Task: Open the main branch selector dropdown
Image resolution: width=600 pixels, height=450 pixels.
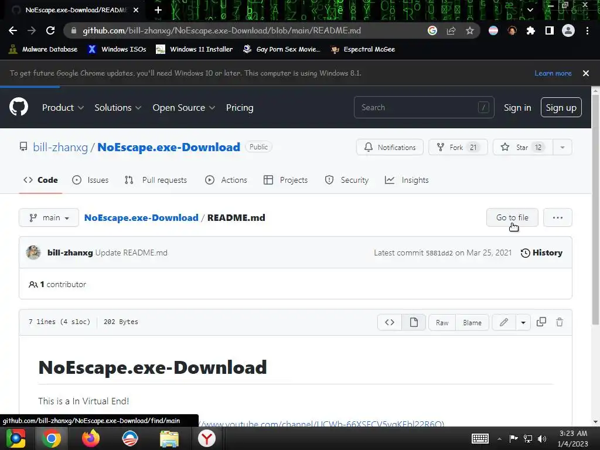Action: coord(49,217)
